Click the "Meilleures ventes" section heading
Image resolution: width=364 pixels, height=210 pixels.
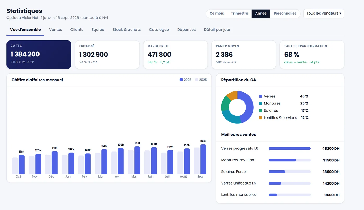(238, 135)
